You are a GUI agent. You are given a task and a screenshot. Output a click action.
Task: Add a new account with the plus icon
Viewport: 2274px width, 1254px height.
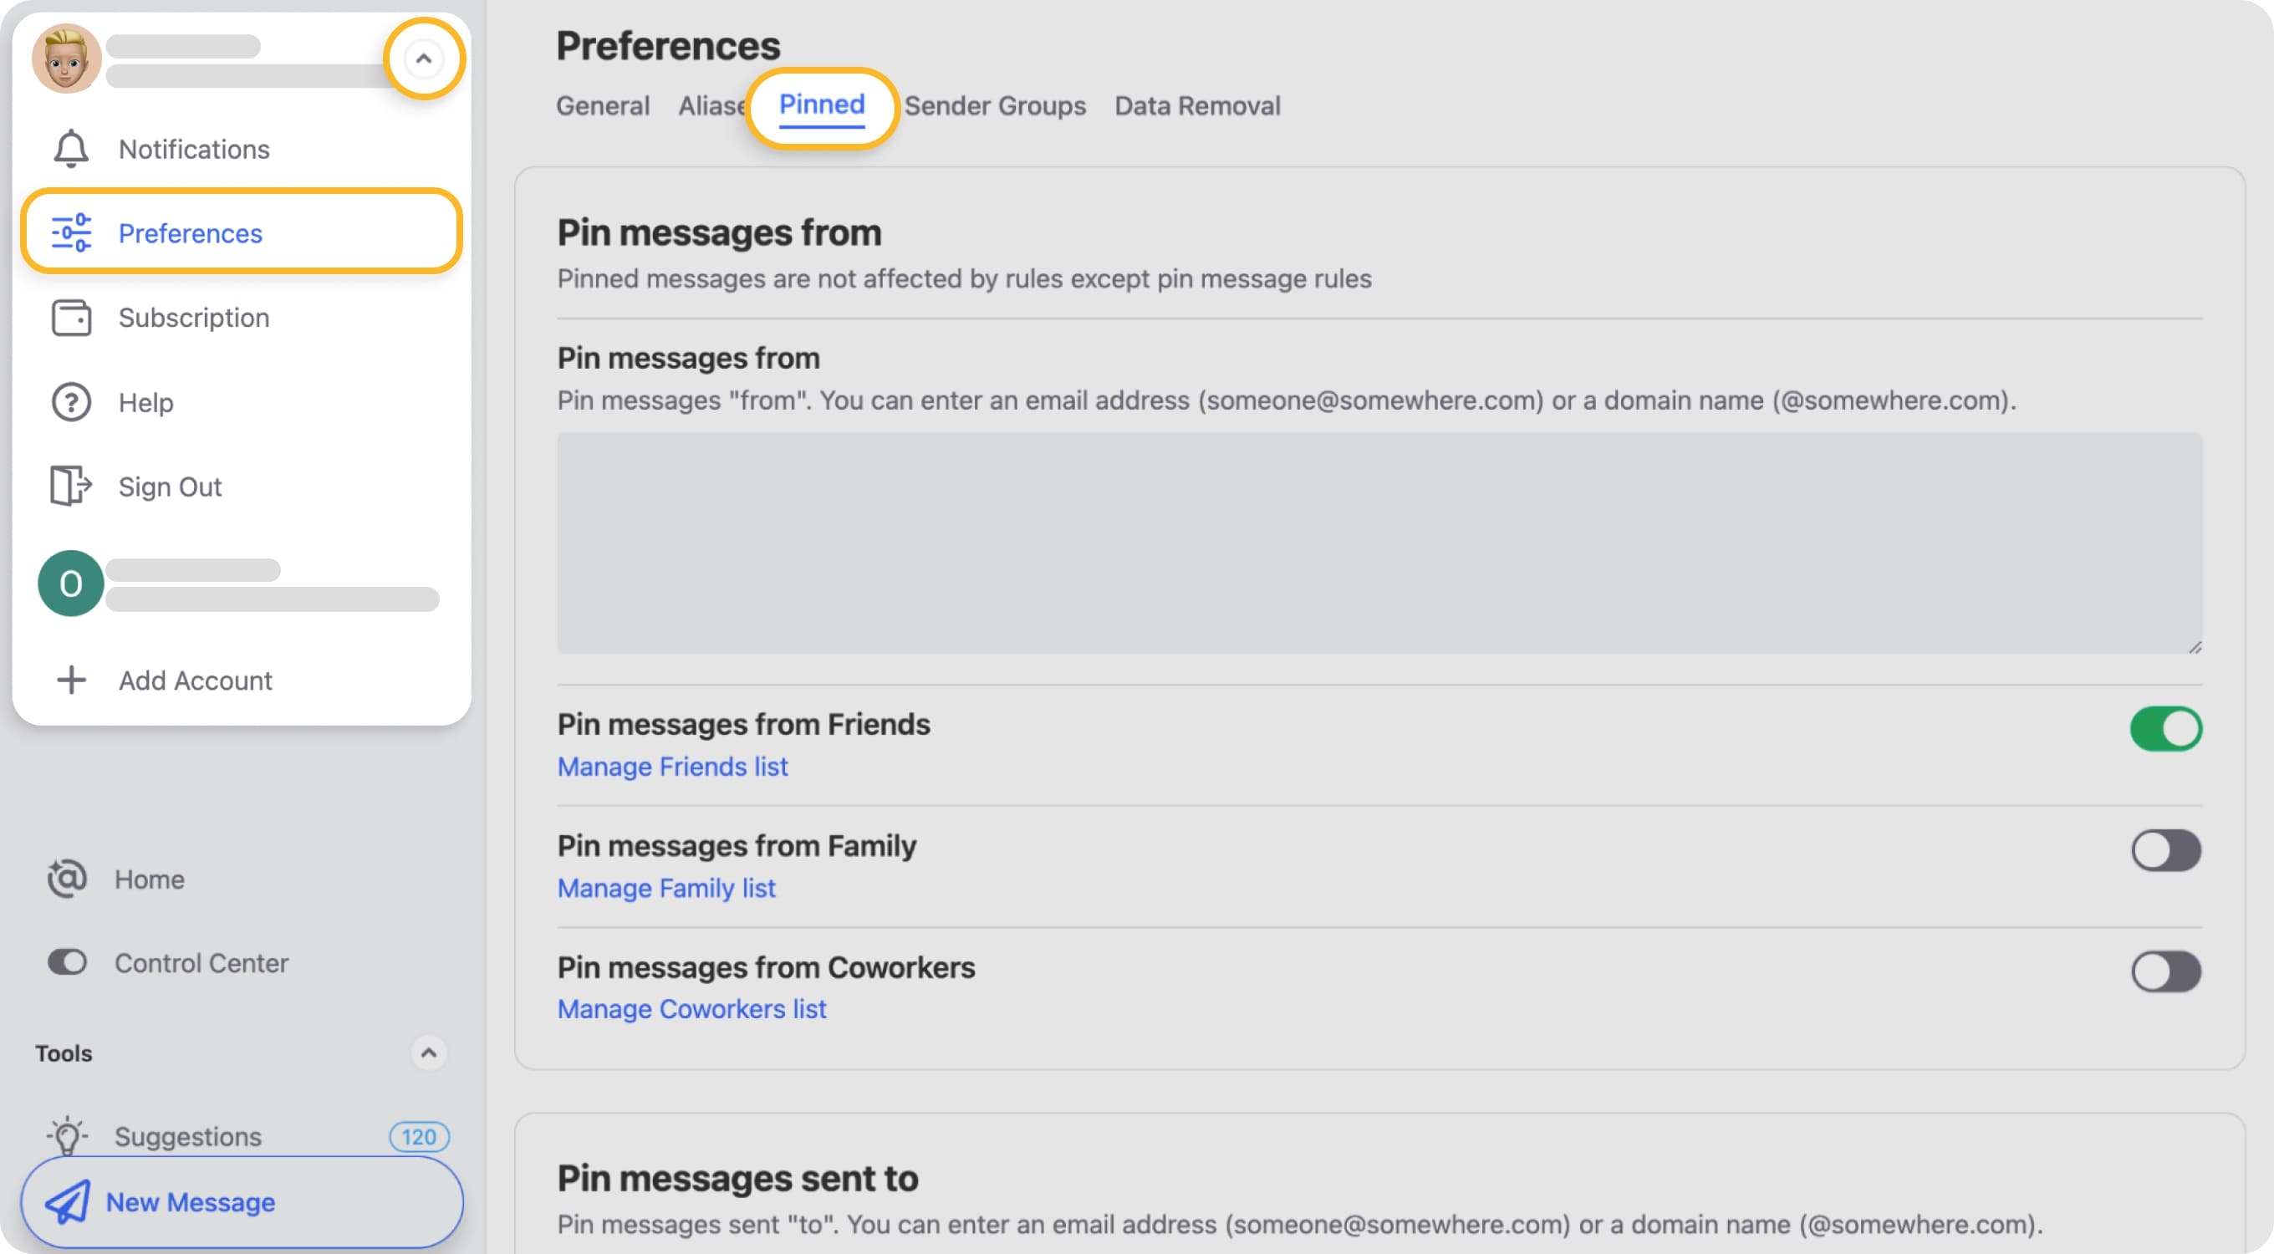[70, 680]
